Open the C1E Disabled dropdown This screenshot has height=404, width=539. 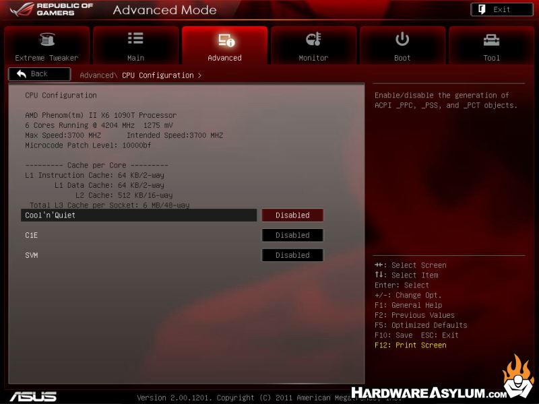click(292, 235)
